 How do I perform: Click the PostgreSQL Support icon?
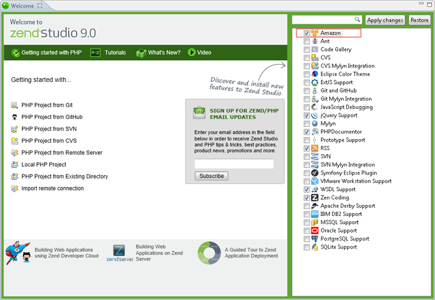pyautogui.click(x=314, y=239)
